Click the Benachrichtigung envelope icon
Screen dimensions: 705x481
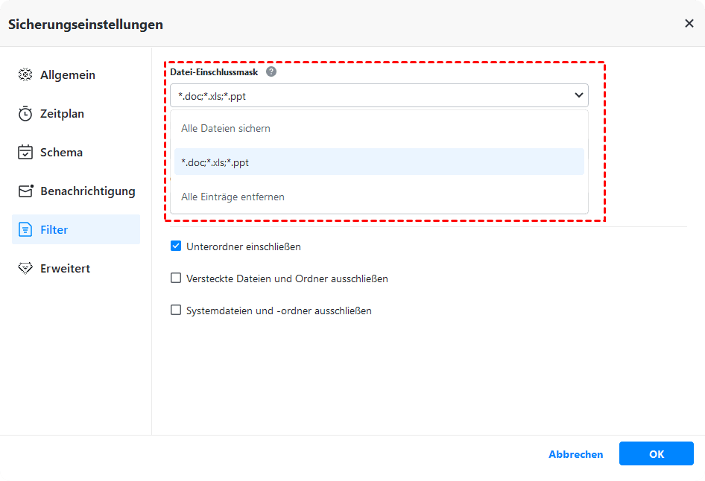pyautogui.click(x=25, y=191)
